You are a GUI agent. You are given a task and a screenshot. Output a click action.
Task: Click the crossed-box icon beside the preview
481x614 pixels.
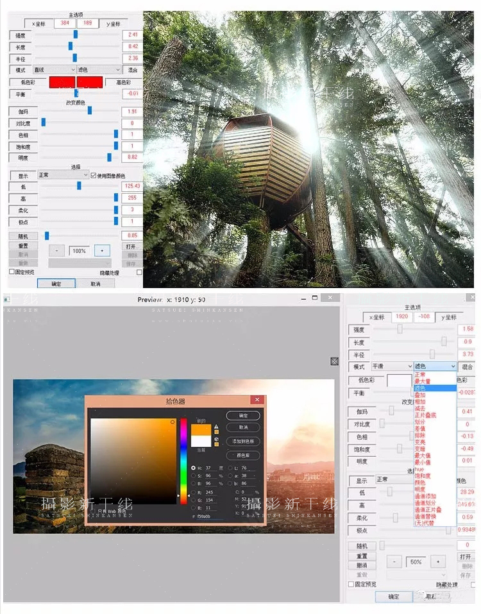click(334, 361)
